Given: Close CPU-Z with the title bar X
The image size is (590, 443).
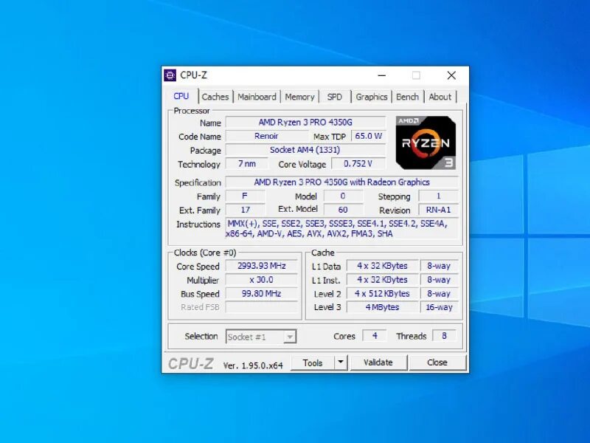Looking at the screenshot, I should tap(451, 75).
